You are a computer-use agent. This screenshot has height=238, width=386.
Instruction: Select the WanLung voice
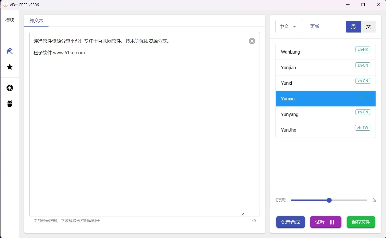[326, 52]
